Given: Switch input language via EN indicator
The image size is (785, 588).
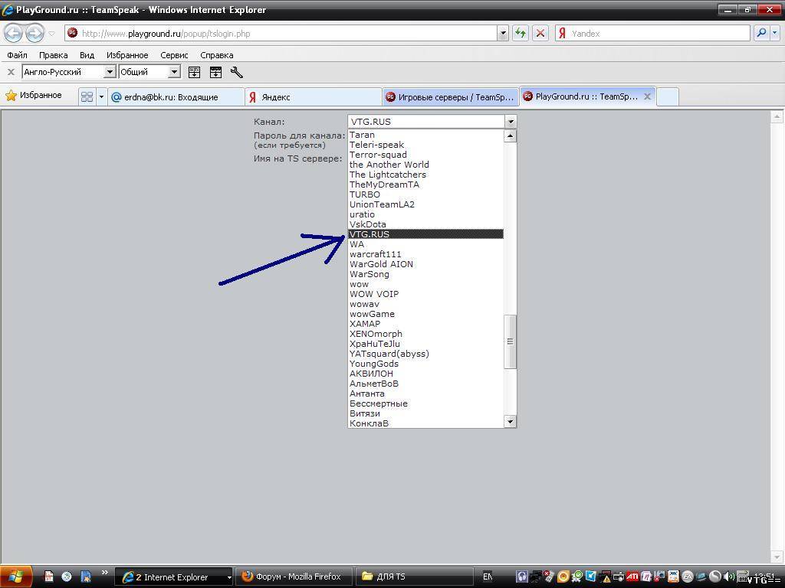Looking at the screenshot, I should coord(488,577).
